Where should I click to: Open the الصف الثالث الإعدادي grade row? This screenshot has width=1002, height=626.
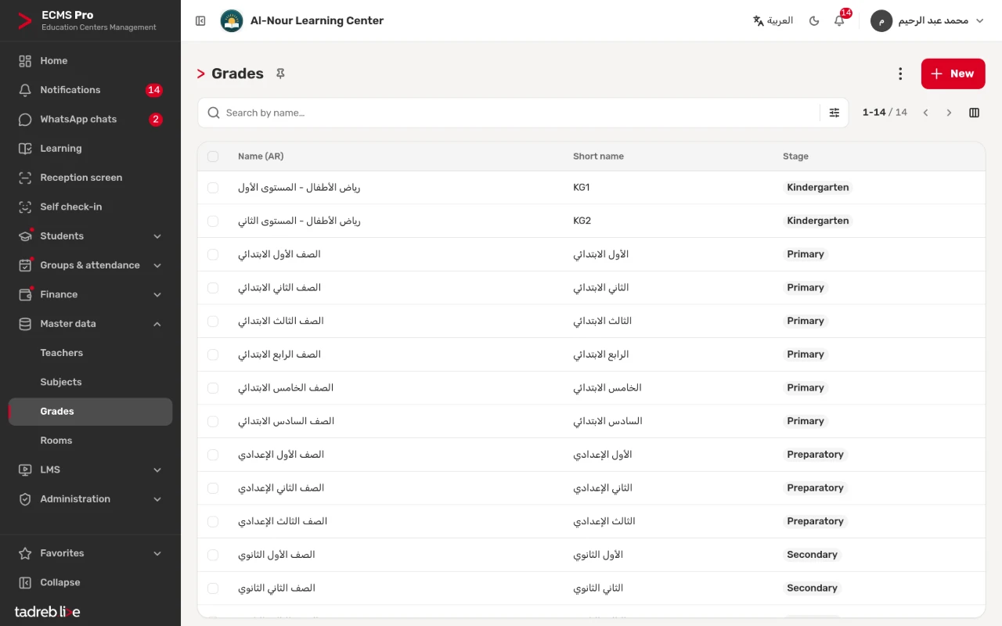pyautogui.click(x=591, y=521)
